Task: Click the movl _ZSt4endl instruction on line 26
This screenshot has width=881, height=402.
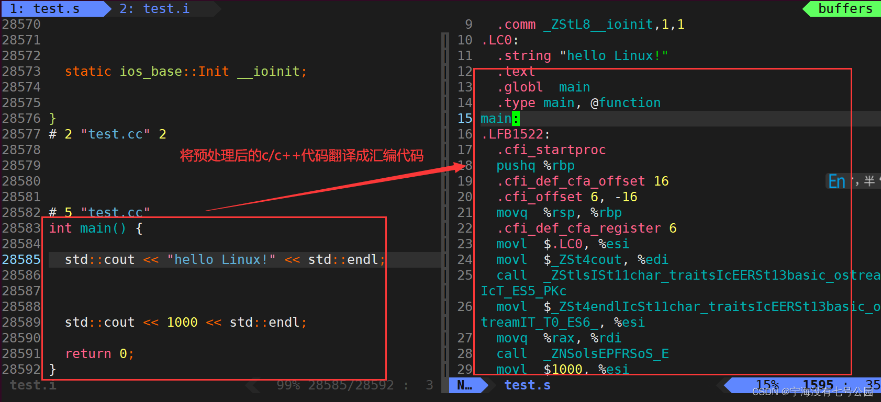Action: pos(688,307)
